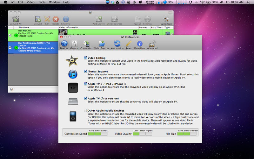Click the Type column header
This screenshot has width=254, height=159.
pos(167,27)
